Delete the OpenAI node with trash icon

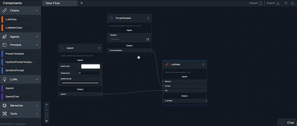(99, 48)
